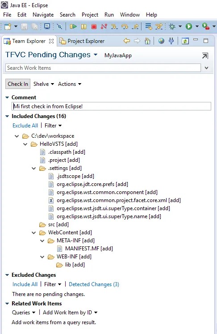Open the Shelve dropdown

click(44, 84)
